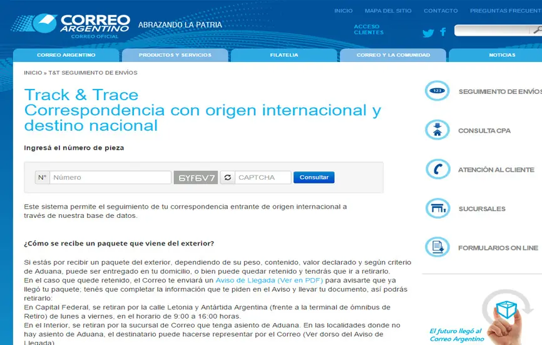Open the SUCURSALES sidebar link

482,209
